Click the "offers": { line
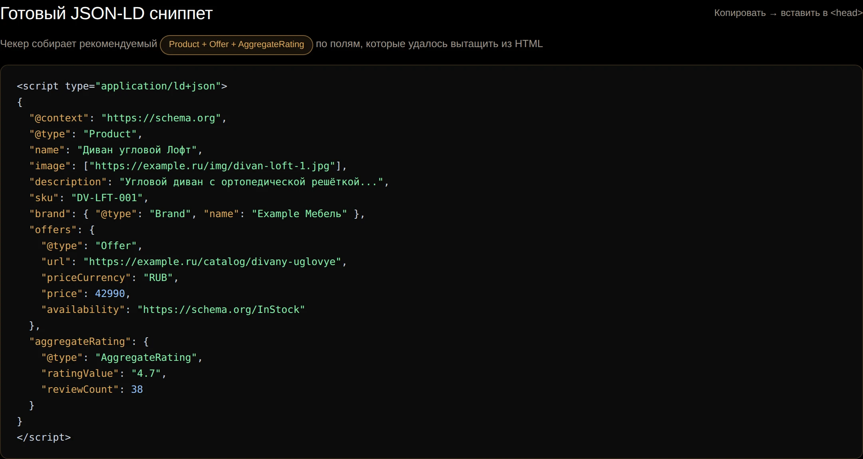Viewport: 863px width, 459px height. tap(62, 230)
